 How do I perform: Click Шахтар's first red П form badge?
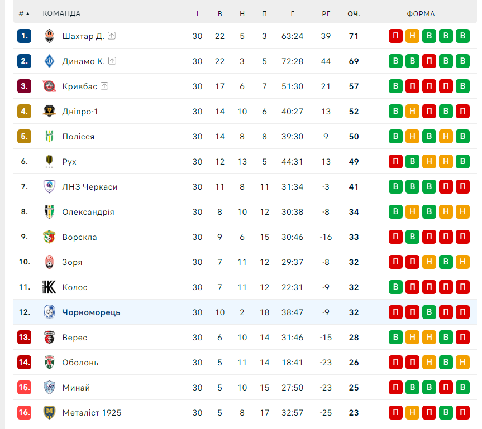click(395, 36)
